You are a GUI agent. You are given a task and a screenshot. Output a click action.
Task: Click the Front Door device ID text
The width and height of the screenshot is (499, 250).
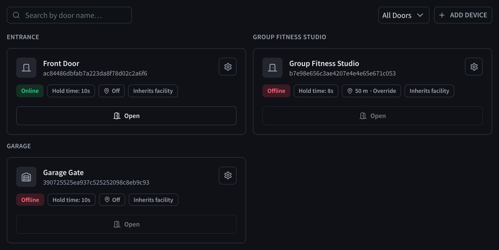click(95, 73)
